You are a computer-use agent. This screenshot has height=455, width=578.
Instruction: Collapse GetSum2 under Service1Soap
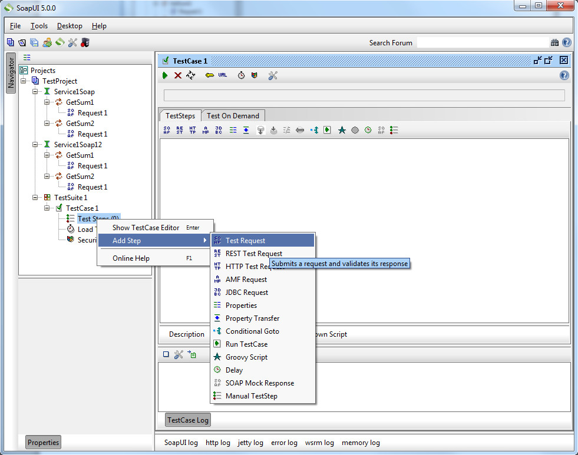47,124
